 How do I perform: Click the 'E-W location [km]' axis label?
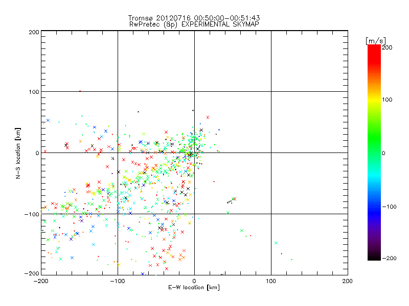click(194, 288)
